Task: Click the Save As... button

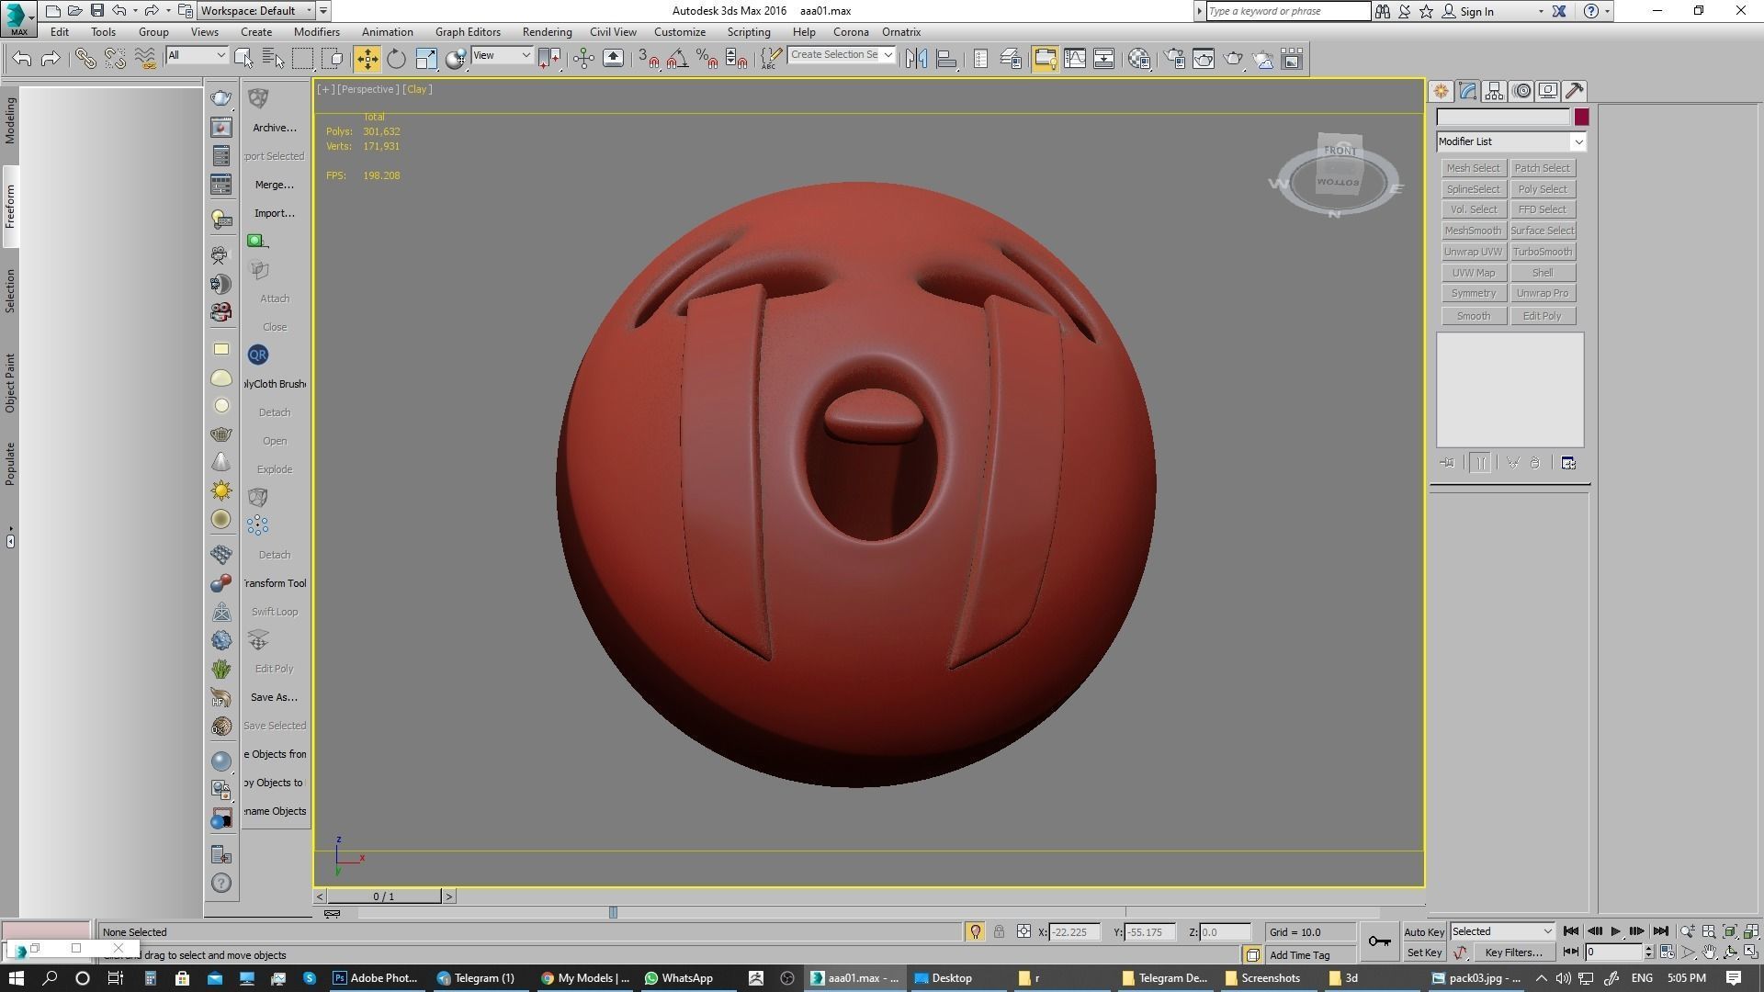Action: [x=274, y=697]
